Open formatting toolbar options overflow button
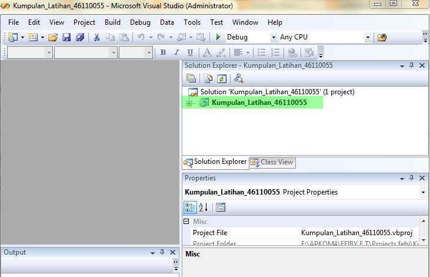 tap(321, 52)
